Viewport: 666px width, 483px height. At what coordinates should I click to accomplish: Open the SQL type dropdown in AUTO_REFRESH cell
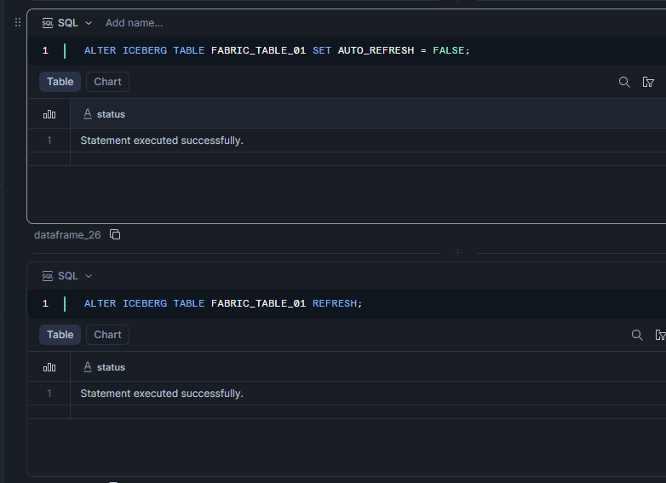click(x=89, y=23)
